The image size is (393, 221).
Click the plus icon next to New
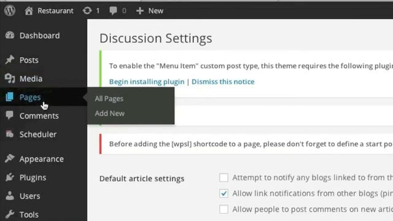[139, 11]
